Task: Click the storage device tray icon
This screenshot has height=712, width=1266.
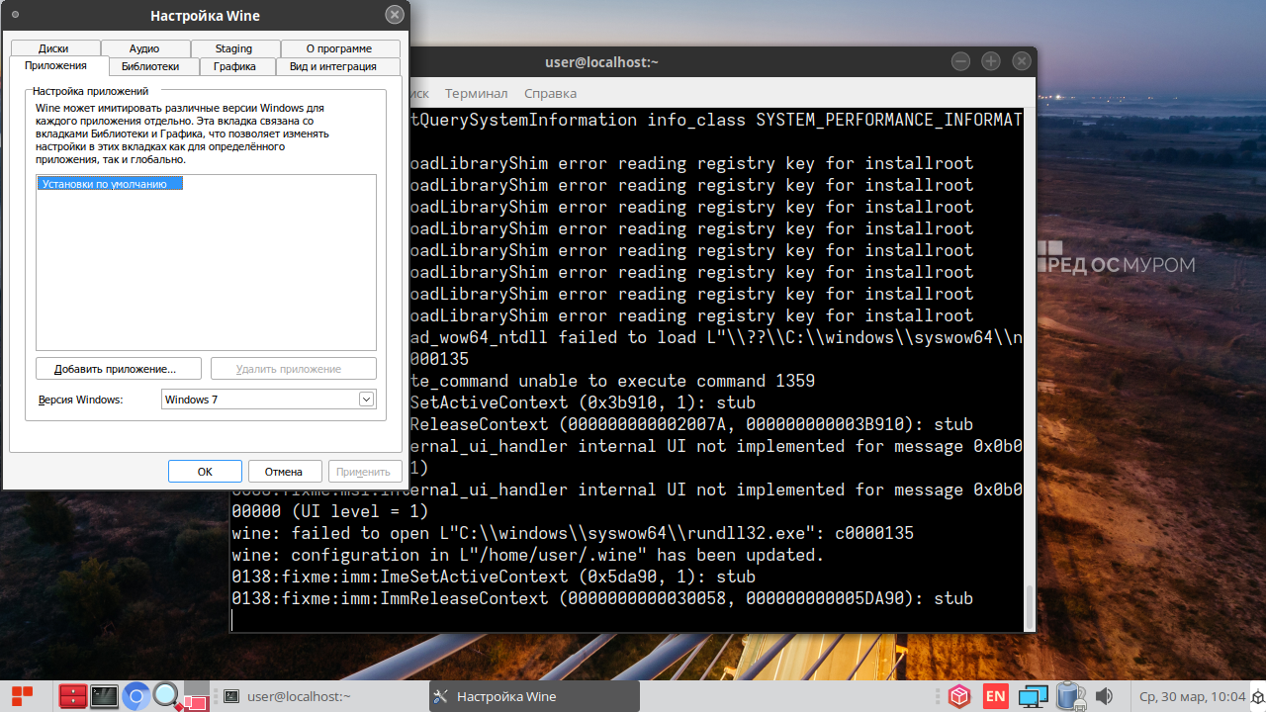Action: point(1070,696)
